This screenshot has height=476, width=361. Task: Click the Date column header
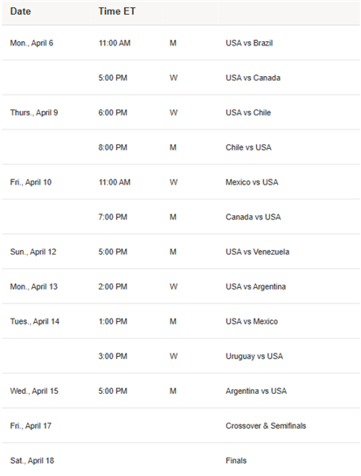(x=20, y=11)
